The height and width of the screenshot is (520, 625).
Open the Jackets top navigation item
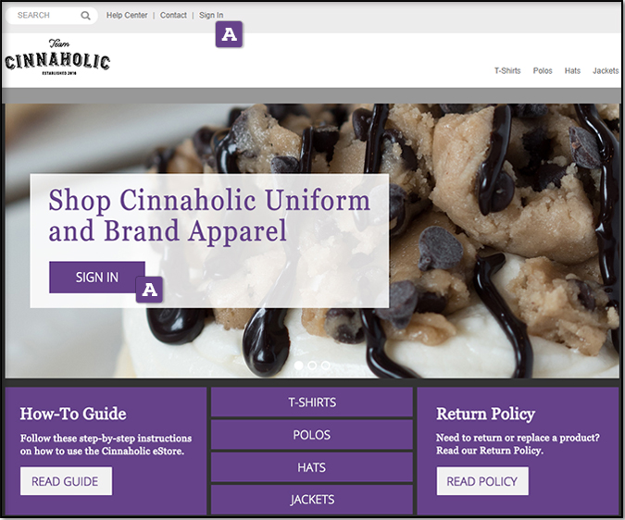[x=606, y=71]
